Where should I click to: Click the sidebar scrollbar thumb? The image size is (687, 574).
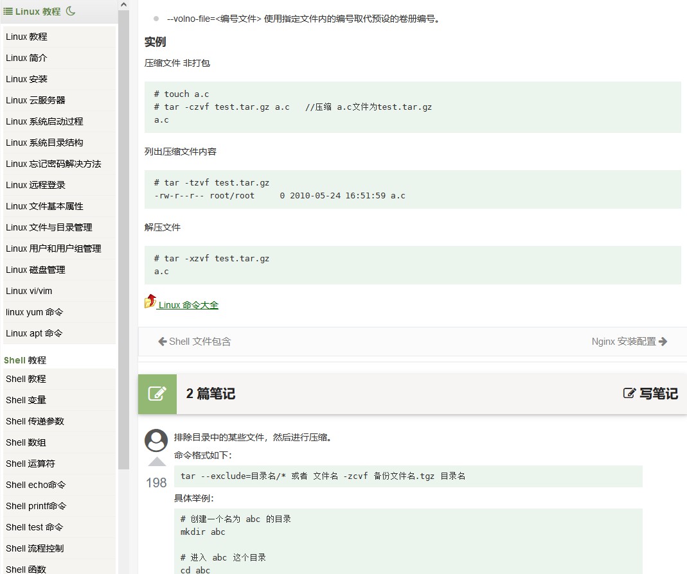coord(123,239)
